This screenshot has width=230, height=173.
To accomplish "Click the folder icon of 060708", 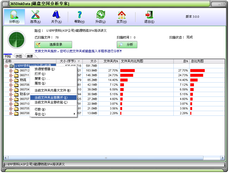I will coord(16,113).
